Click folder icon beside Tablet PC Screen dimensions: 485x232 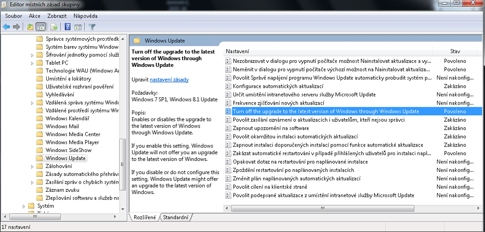click(39, 63)
